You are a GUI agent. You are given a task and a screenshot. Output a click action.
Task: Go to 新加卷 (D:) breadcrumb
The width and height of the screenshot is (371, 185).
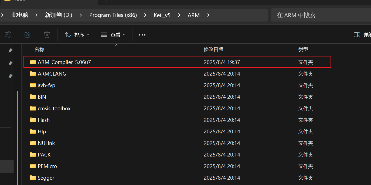tap(59, 15)
